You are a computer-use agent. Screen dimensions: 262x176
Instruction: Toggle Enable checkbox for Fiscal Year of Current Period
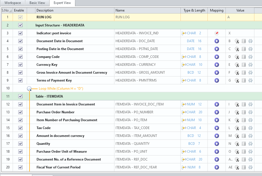click(x=21, y=167)
